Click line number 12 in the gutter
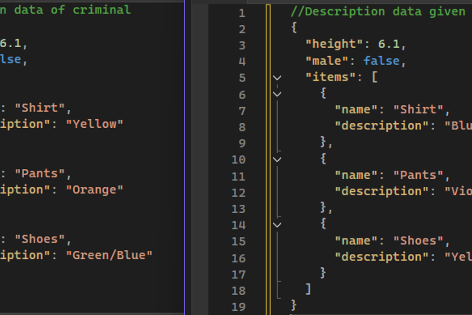The image size is (472, 315). tap(238, 192)
